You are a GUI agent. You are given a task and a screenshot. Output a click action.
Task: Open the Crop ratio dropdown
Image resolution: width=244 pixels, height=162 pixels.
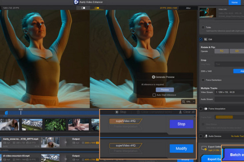click(229, 64)
